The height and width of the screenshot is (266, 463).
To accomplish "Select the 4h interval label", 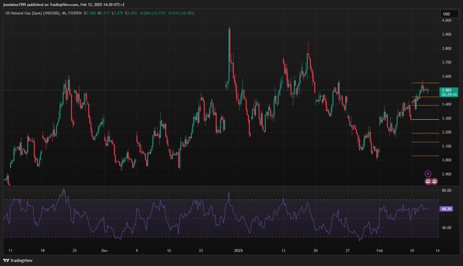I will 64,13.
